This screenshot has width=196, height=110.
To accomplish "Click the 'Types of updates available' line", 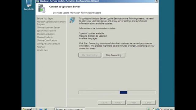I will coord(91,33).
